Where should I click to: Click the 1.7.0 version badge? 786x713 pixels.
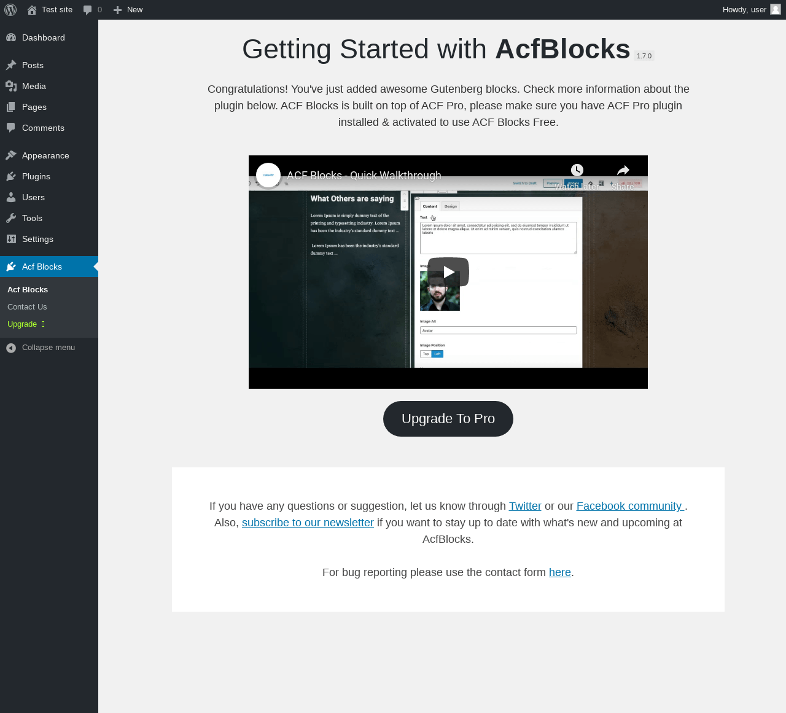point(644,56)
